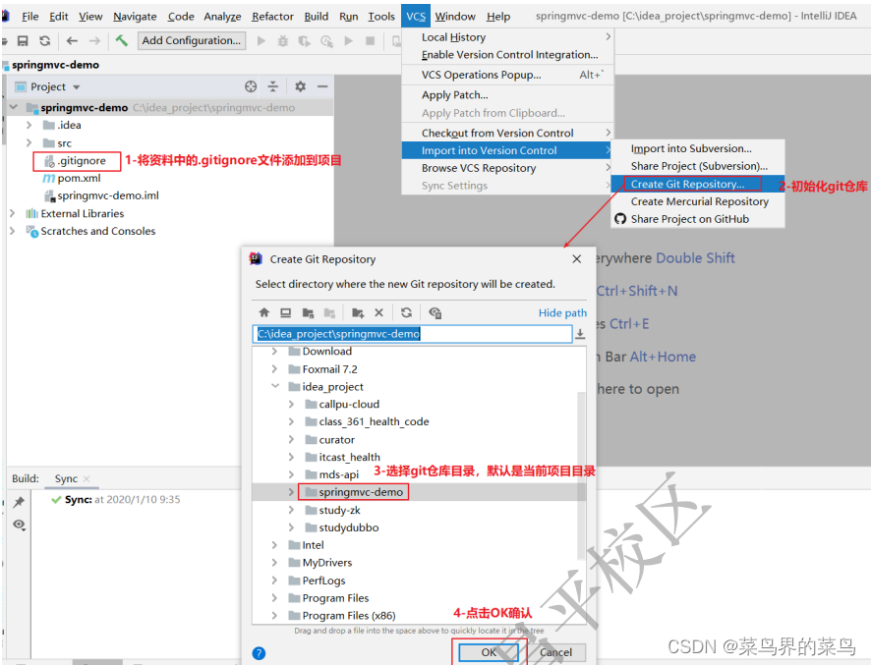Screen dimensions: 871x665
Task: Click the Hide path link
Action: point(562,312)
